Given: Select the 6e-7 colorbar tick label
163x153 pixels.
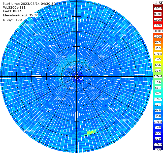Looking at the screenshot, I should click(x=158, y=88).
